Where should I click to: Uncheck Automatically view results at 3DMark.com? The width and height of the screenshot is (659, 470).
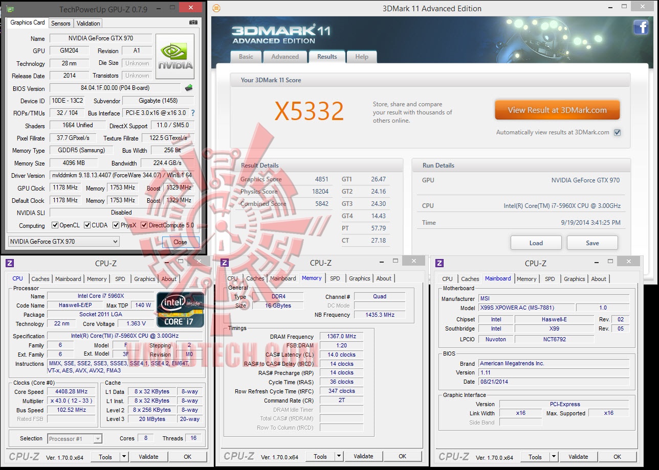pos(617,132)
